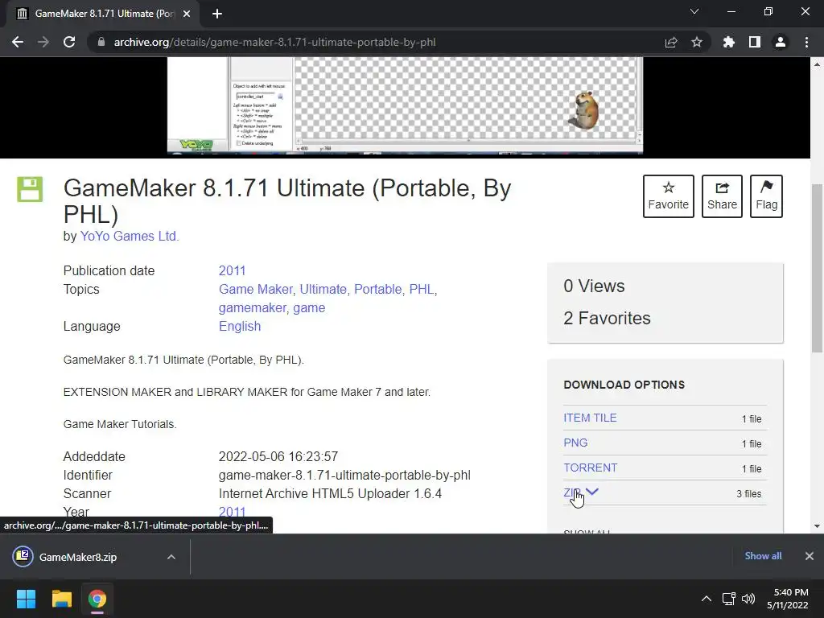Open the Windows Start menu
This screenshot has width=824, height=618.
tap(26, 599)
